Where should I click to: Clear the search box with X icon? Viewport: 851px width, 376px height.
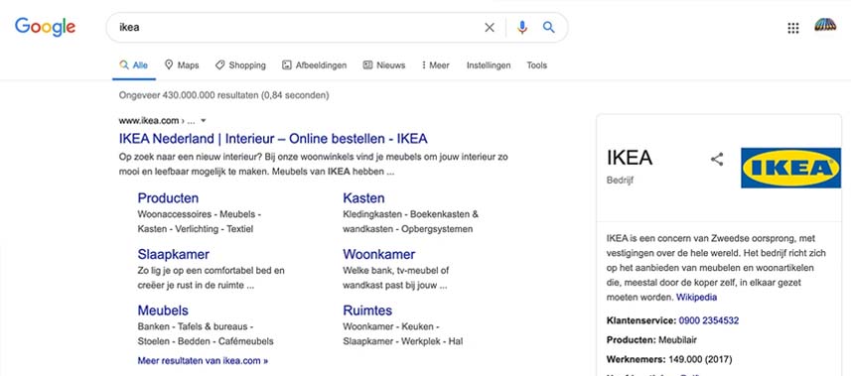point(490,27)
